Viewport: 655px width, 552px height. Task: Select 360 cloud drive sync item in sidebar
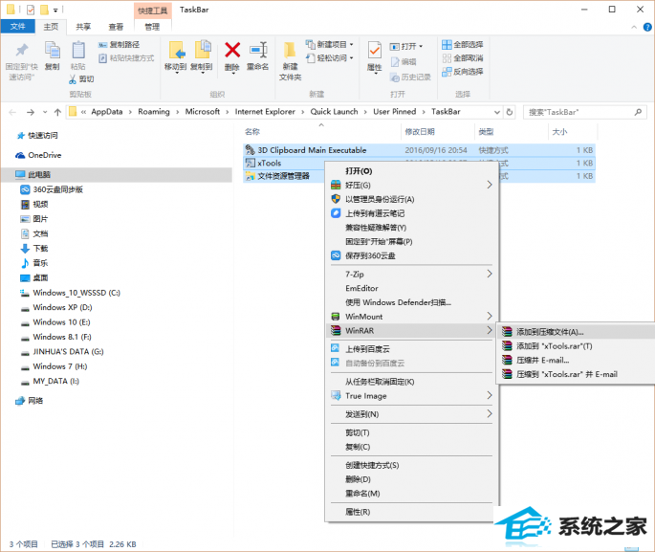tap(52, 189)
